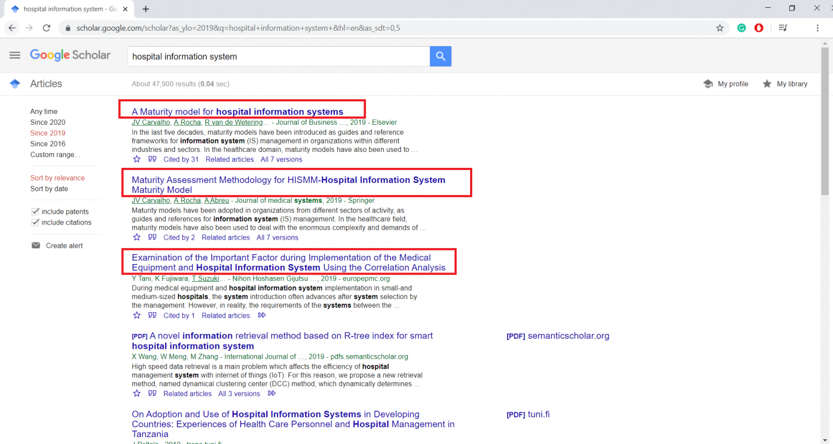Screen dimensions: 833x444
Task: Click Cited by 31 link
Action: (181, 159)
